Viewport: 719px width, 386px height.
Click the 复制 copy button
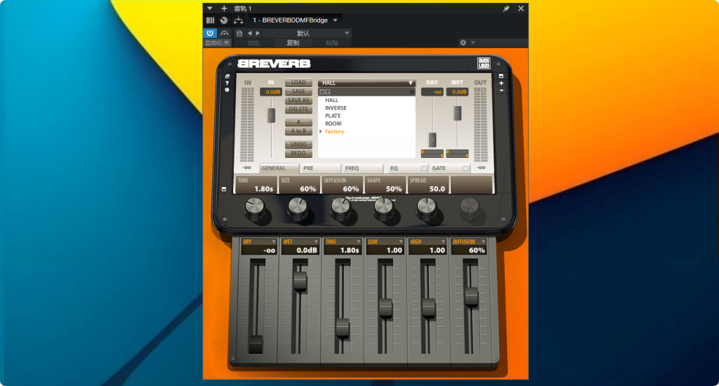[293, 43]
